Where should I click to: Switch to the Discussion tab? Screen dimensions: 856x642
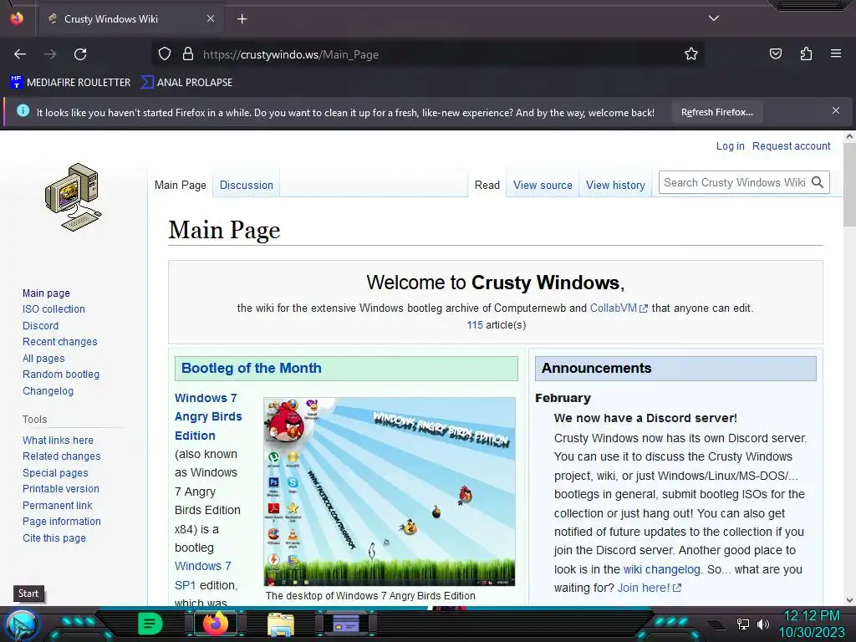coord(247,185)
